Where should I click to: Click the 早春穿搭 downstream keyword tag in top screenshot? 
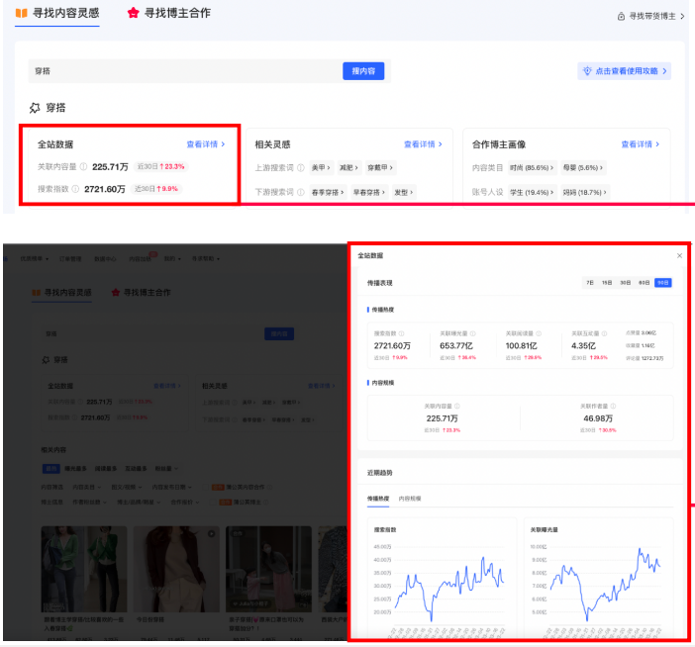(x=368, y=192)
